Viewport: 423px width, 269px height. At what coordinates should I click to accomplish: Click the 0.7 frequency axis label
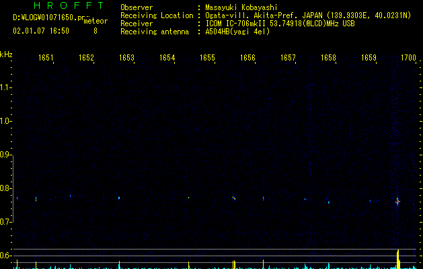(5, 222)
